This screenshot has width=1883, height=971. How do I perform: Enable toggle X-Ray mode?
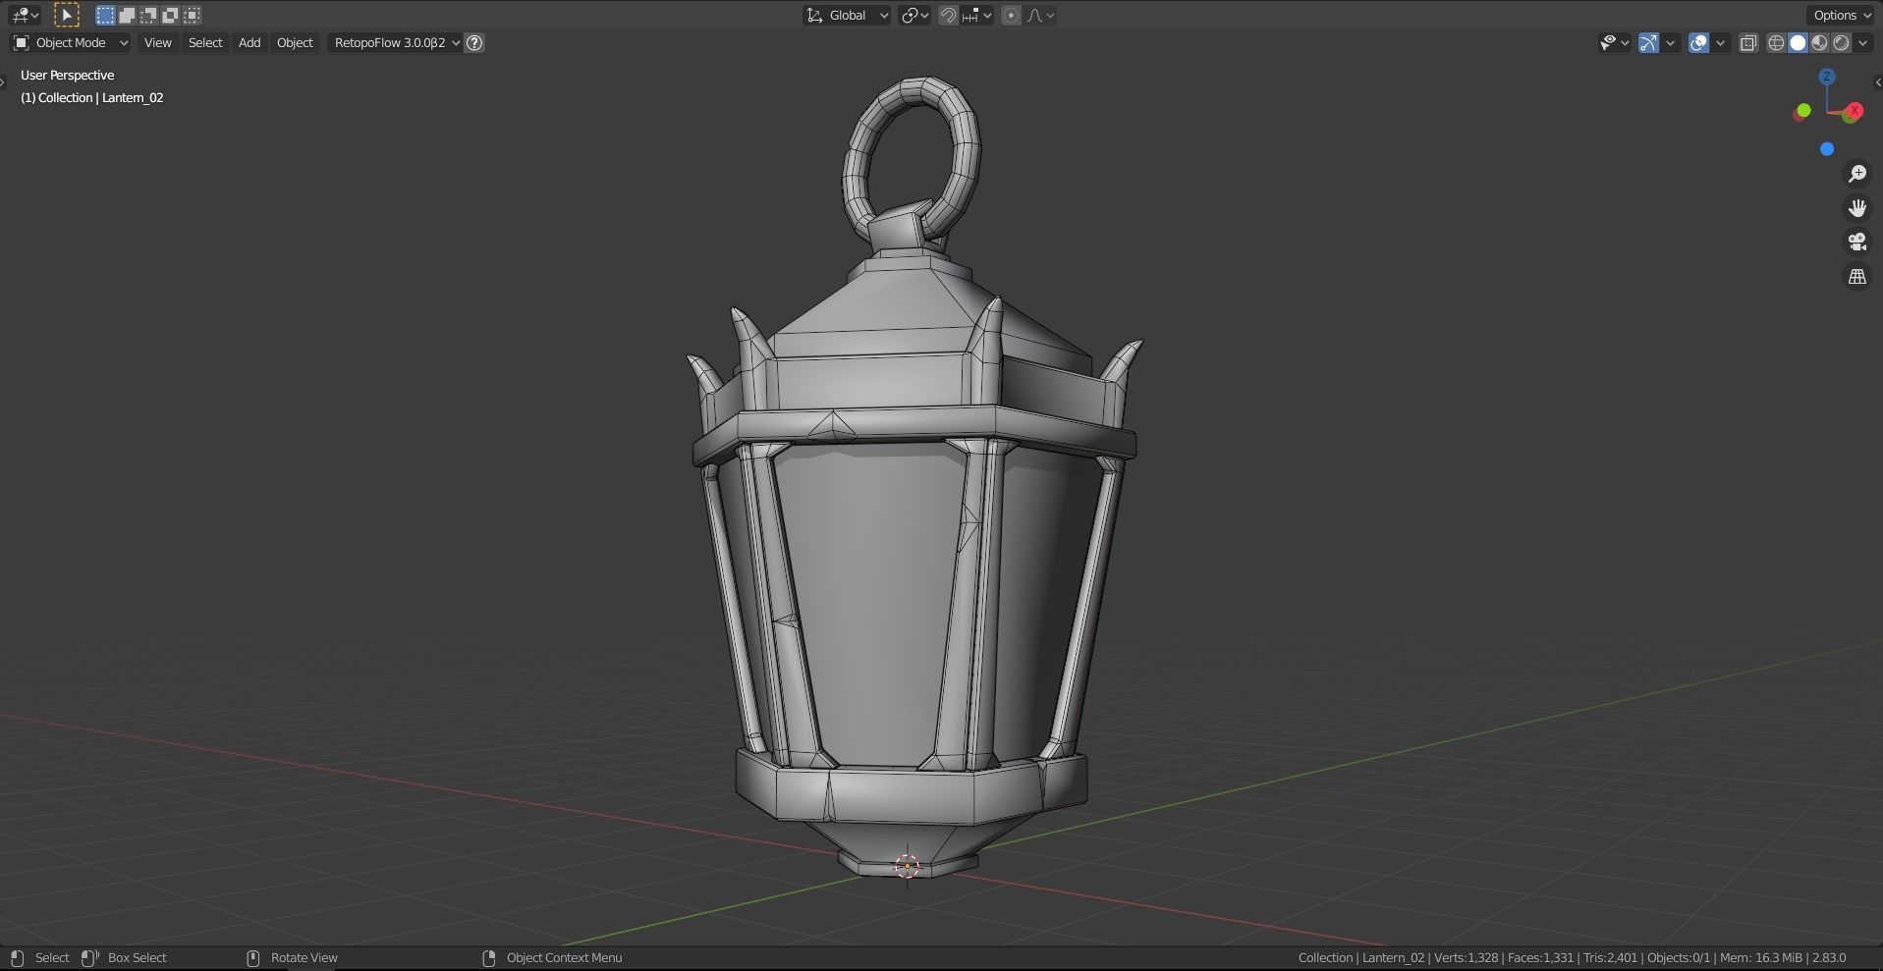tap(1748, 42)
